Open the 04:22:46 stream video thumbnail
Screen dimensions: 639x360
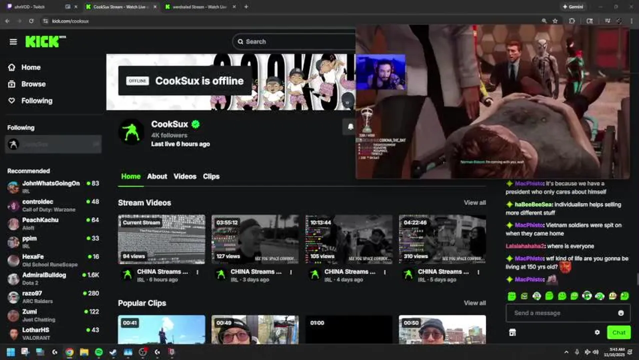(442, 239)
